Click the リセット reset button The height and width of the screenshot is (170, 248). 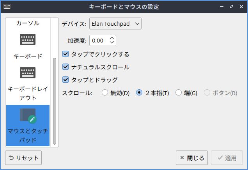click(x=23, y=158)
